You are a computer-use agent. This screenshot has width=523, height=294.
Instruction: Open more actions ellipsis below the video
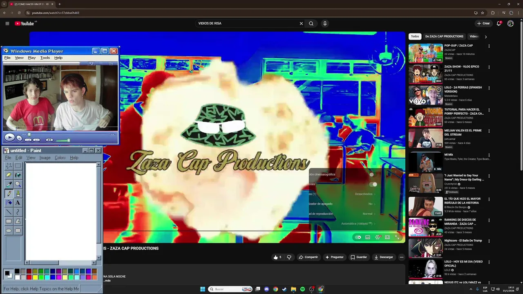401,257
